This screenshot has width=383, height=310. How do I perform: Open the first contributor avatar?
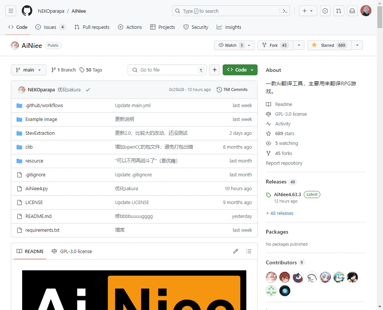[x=271, y=277]
